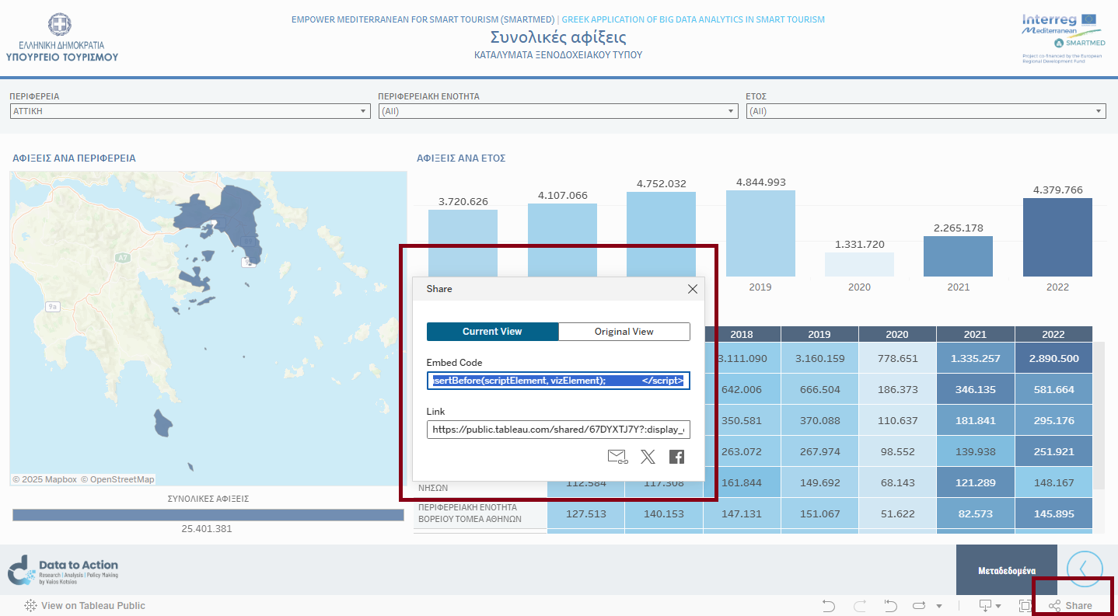Share to X (Twitter) icon

click(648, 457)
